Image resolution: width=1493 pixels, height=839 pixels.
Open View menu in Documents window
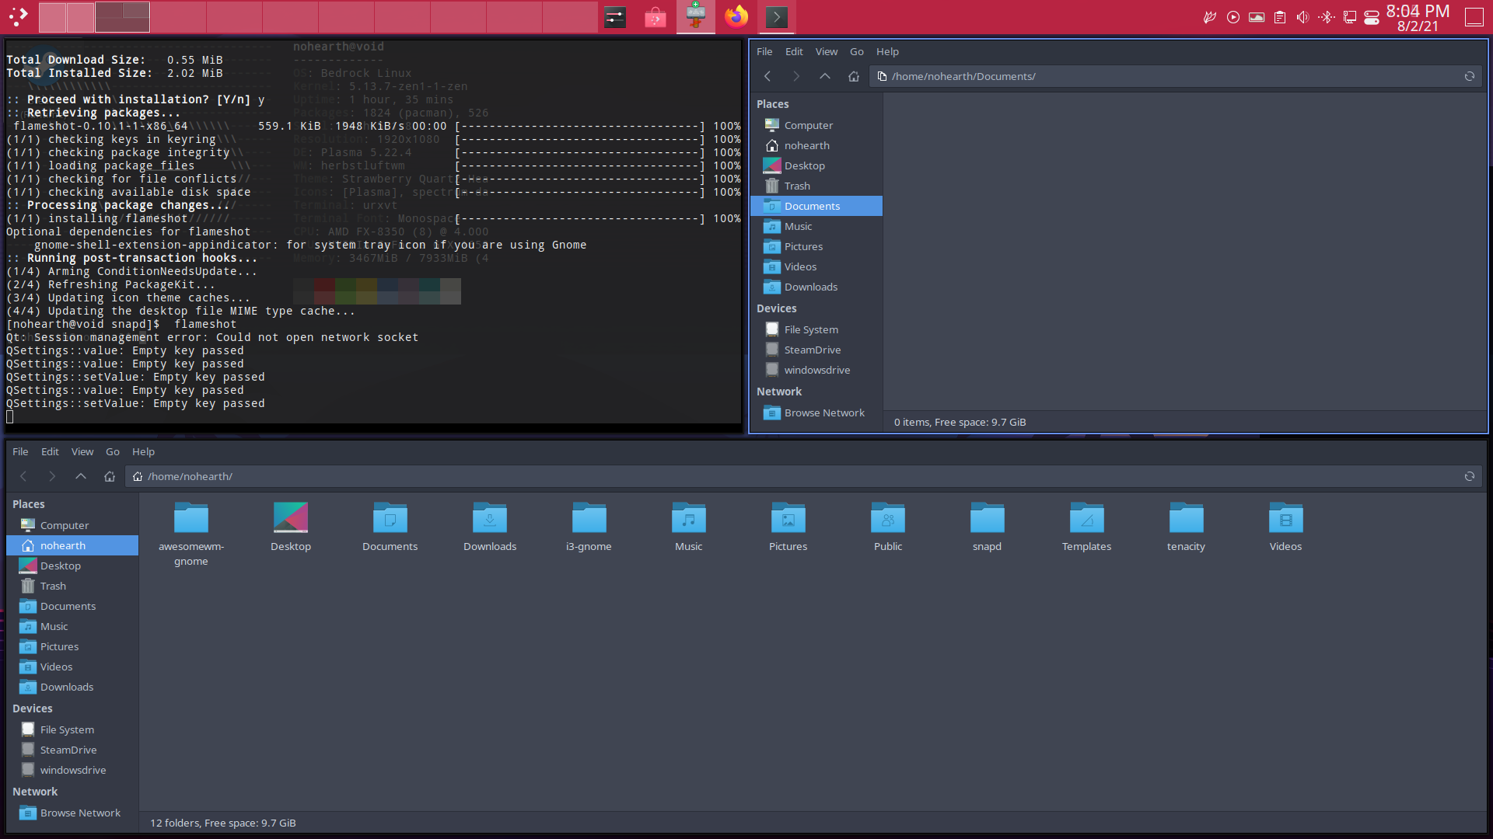pos(826,51)
